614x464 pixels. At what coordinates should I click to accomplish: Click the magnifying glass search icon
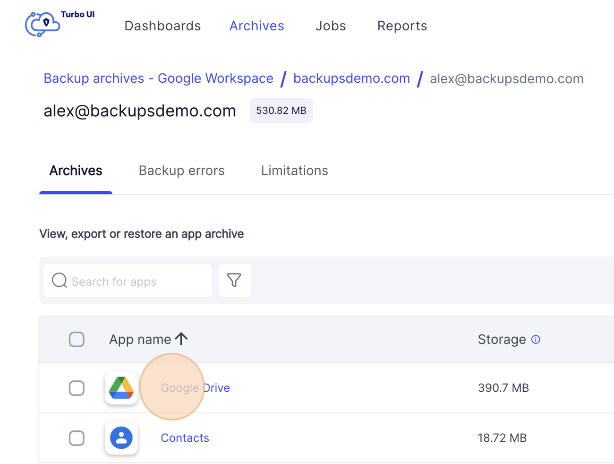click(59, 280)
